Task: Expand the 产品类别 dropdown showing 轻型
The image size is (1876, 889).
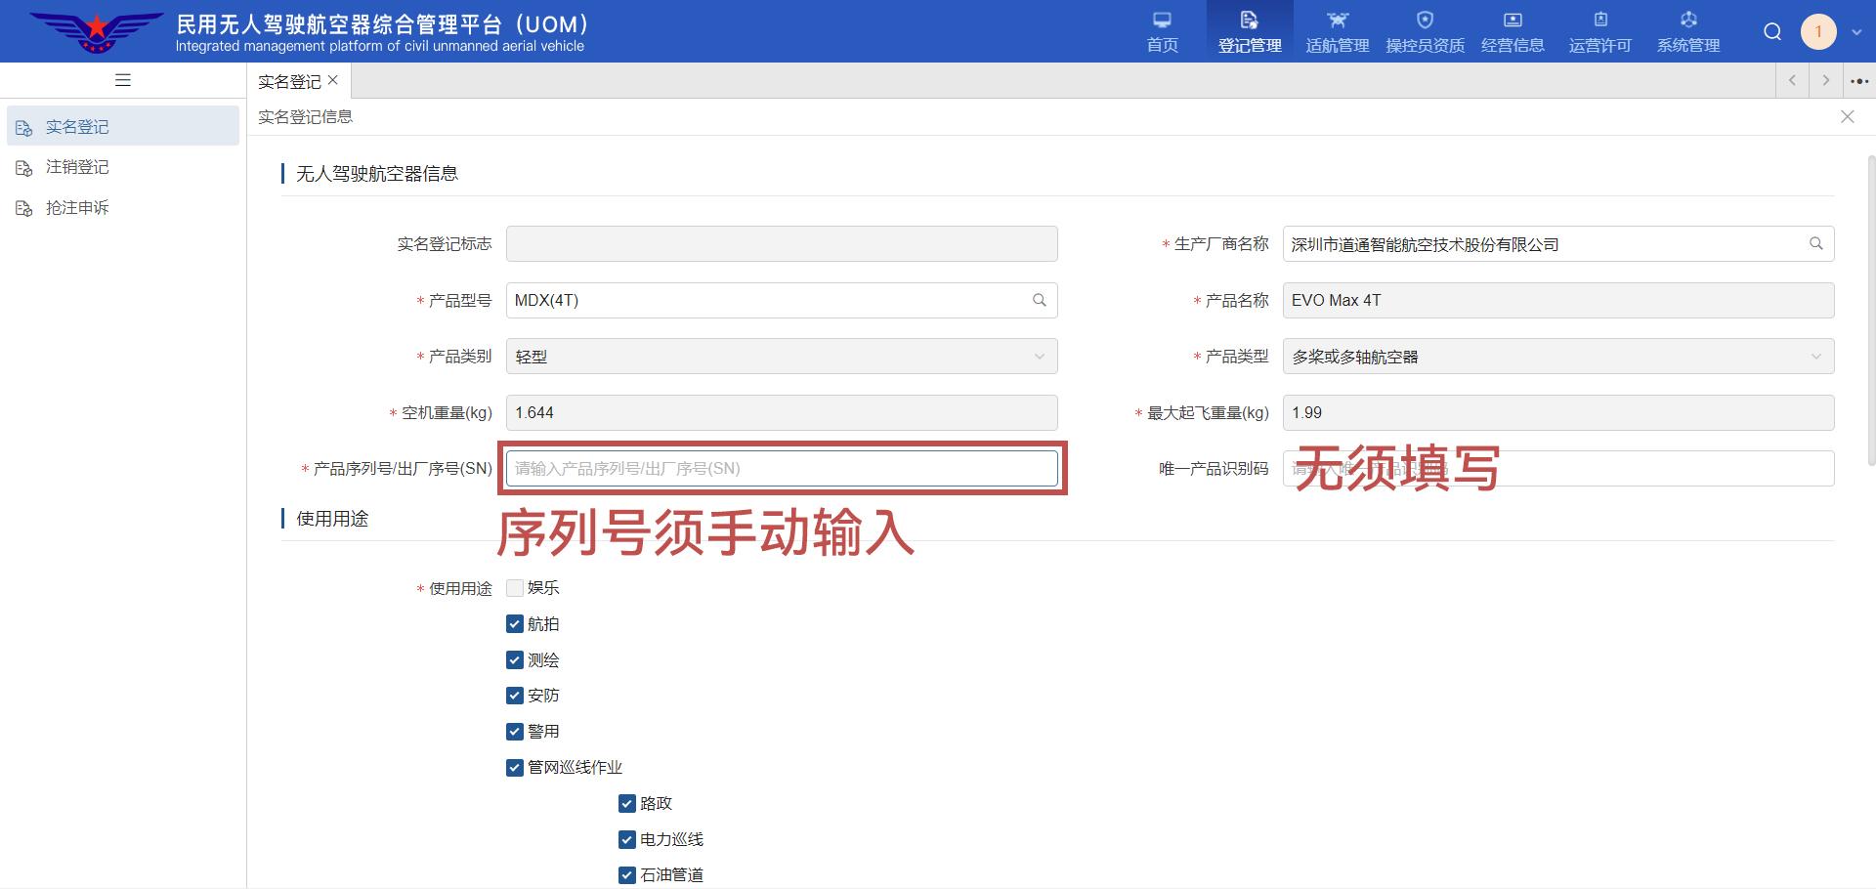Action: [781, 357]
